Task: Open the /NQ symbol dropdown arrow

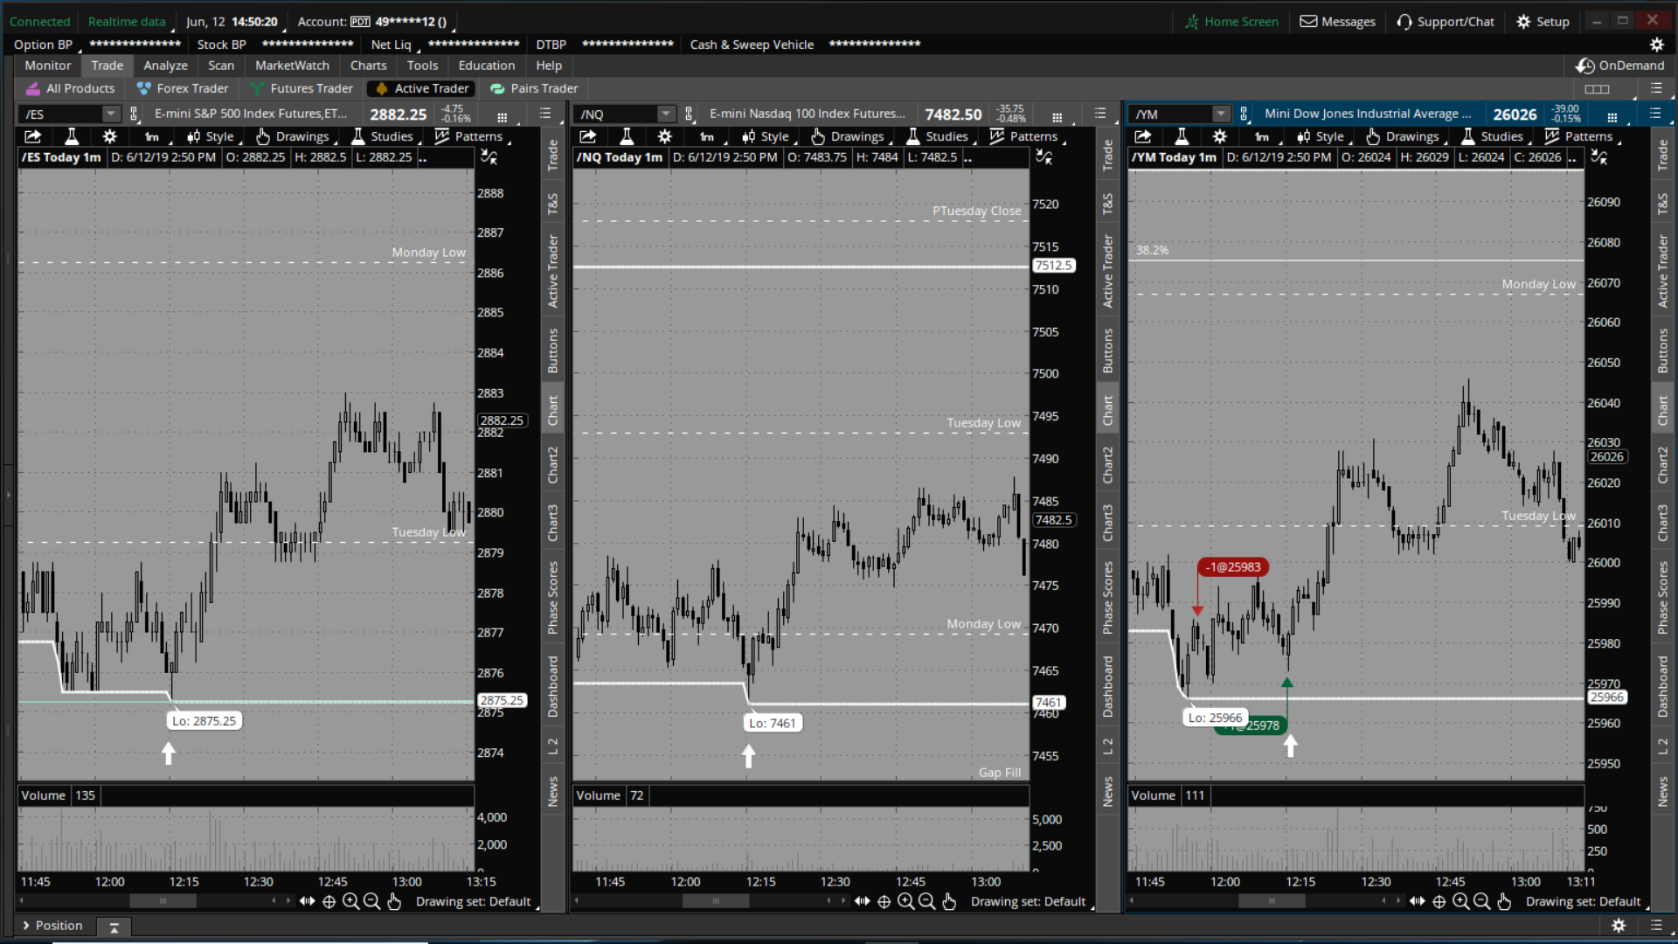Action: click(666, 114)
